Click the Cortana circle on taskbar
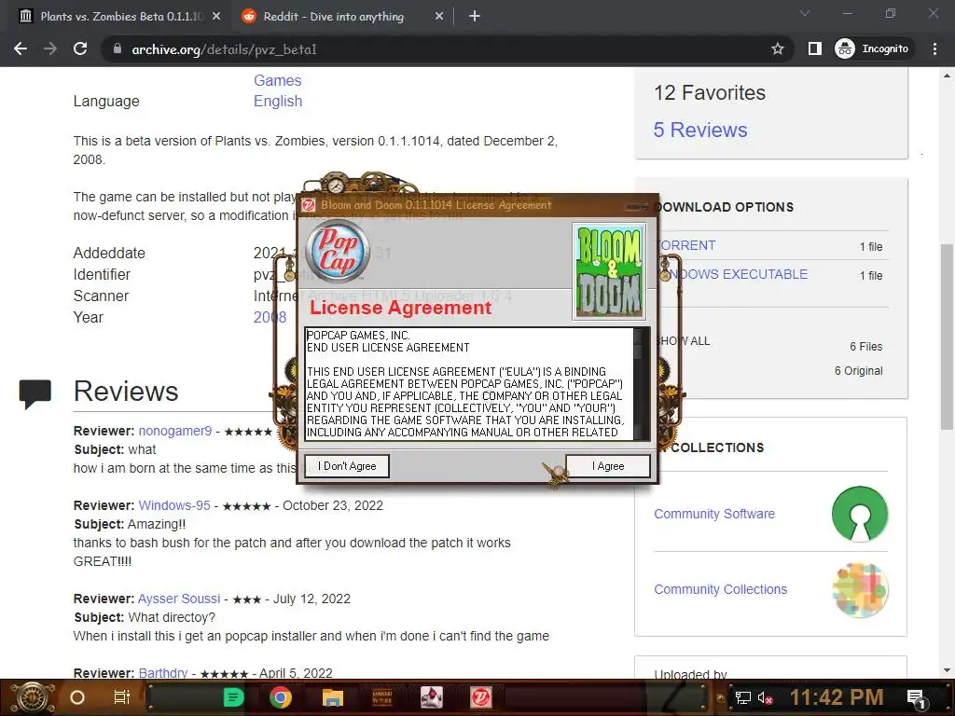The height and width of the screenshot is (716, 955). pyautogui.click(x=77, y=697)
